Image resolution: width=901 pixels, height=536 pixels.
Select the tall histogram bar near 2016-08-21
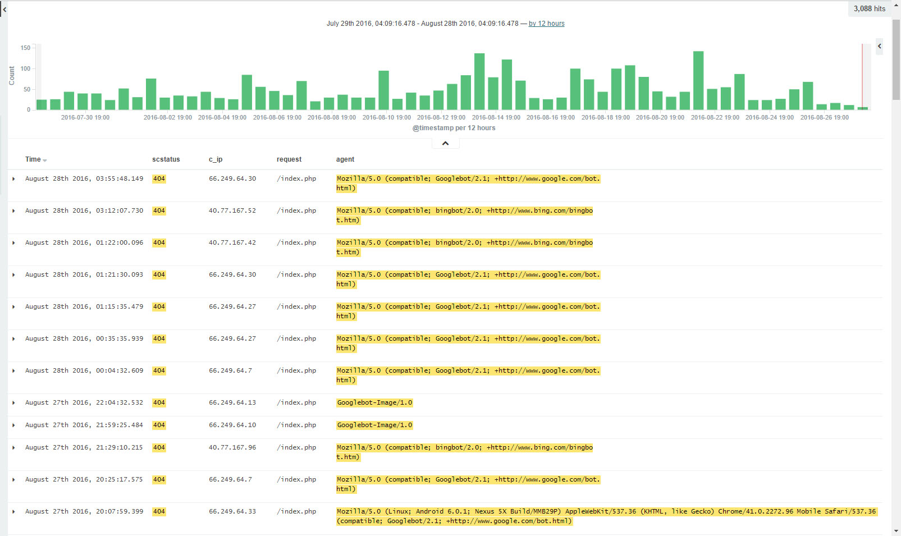698,80
